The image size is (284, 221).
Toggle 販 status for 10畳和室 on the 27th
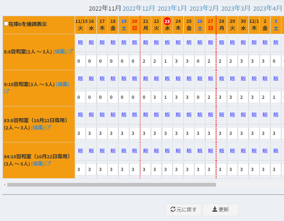[211, 79]
